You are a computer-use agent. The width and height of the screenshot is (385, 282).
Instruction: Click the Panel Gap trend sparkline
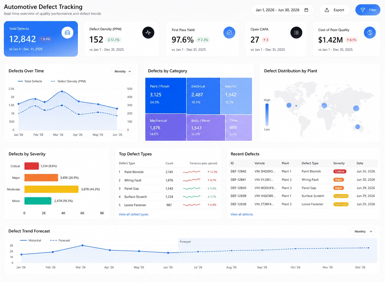pyautogui.click(x=191, y=189)
